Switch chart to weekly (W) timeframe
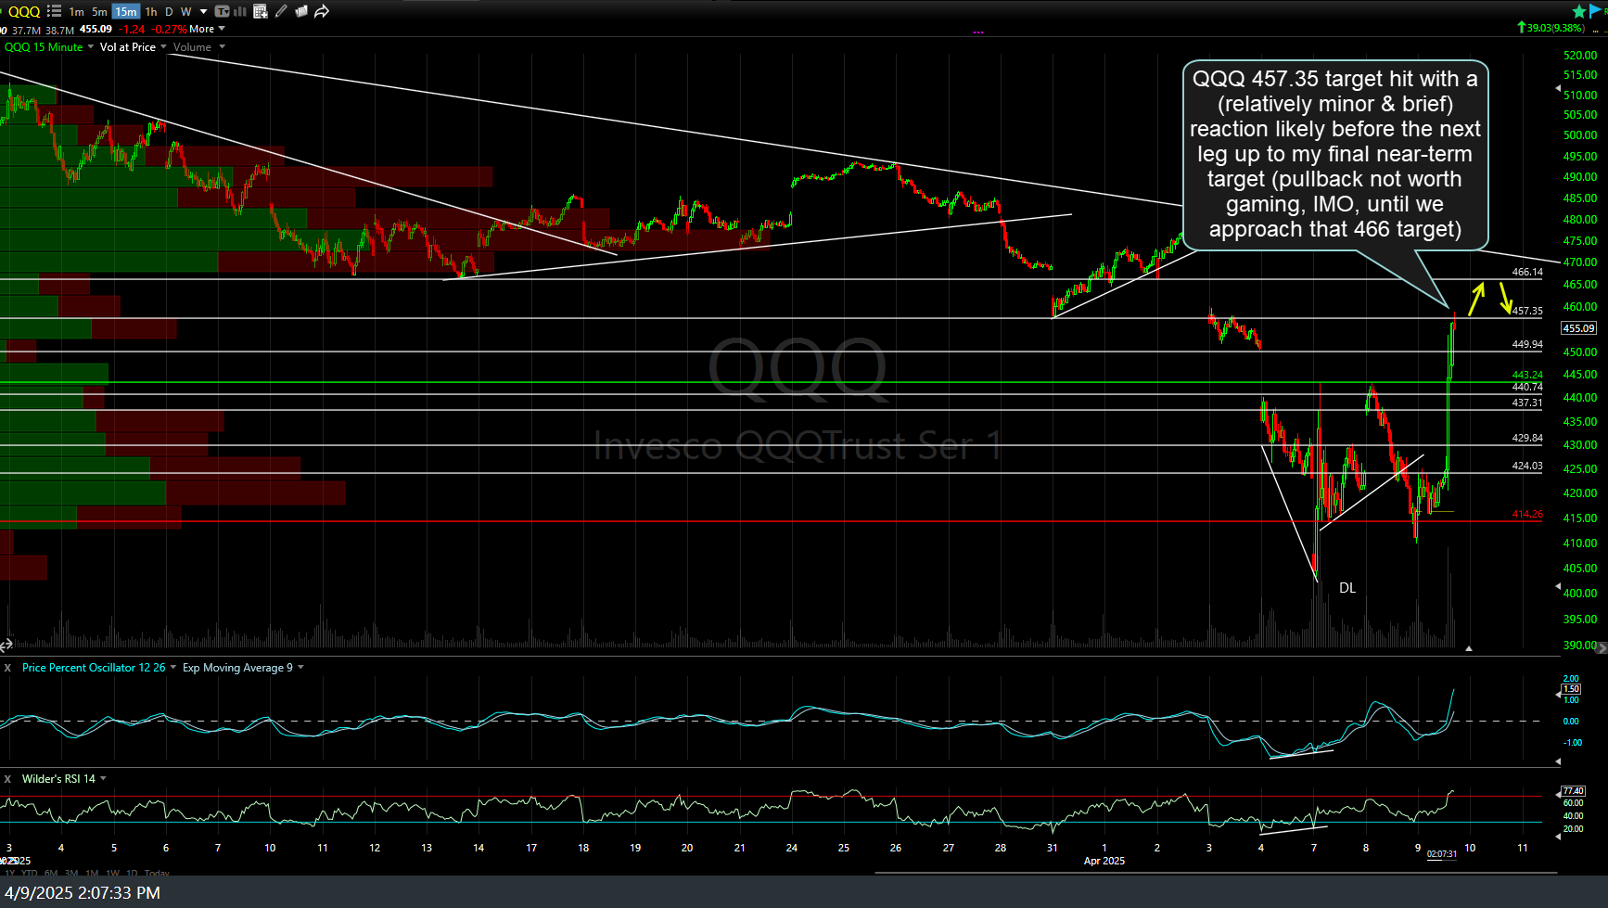Image resolution: width=1608 pixels, height=908 pixels. (x=186, y=11)
